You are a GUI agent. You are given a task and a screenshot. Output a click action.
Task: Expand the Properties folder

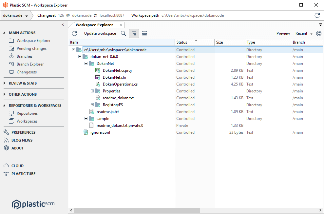[x=92, y=91]
